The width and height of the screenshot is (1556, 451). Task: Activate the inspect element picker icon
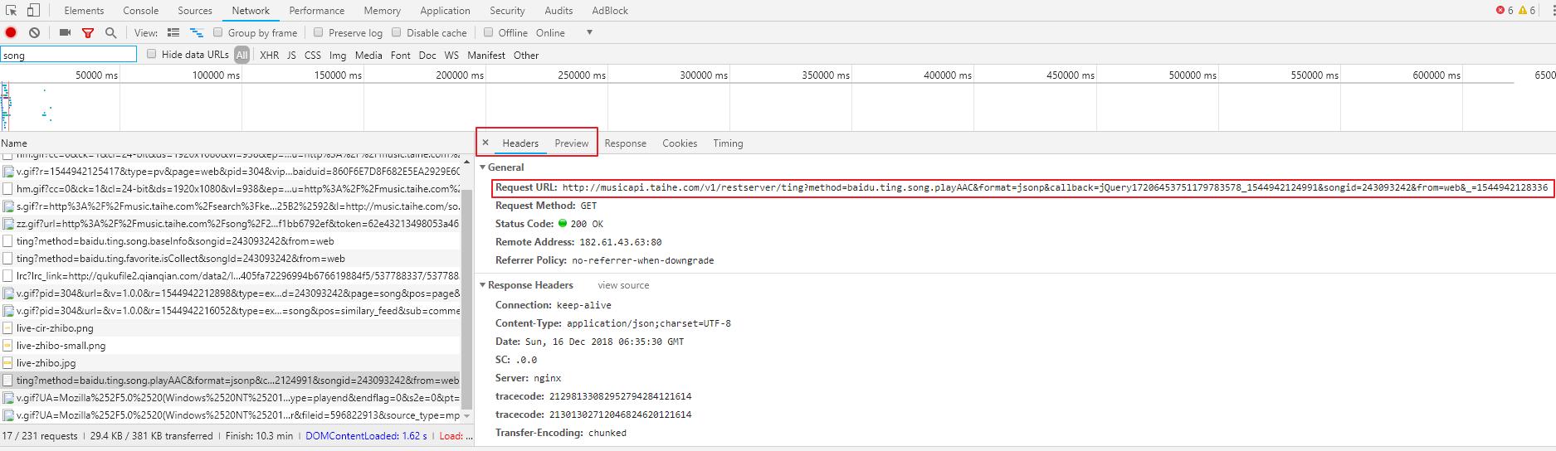click(12, 11)
